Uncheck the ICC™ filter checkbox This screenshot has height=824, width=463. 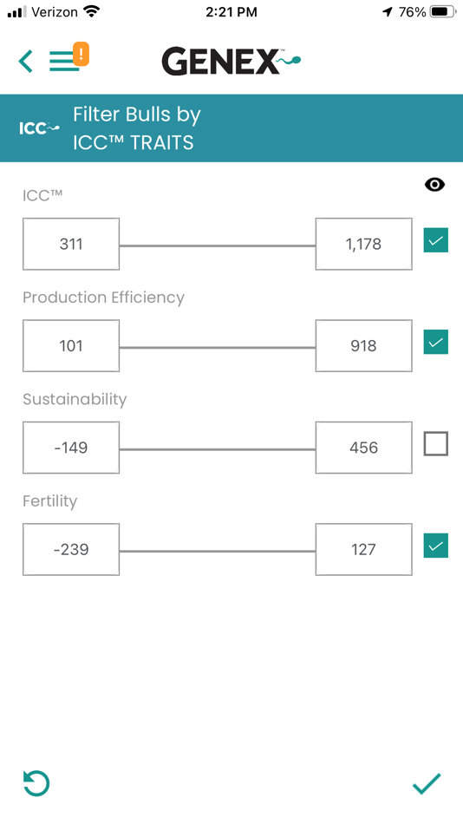tap(435, 240)
